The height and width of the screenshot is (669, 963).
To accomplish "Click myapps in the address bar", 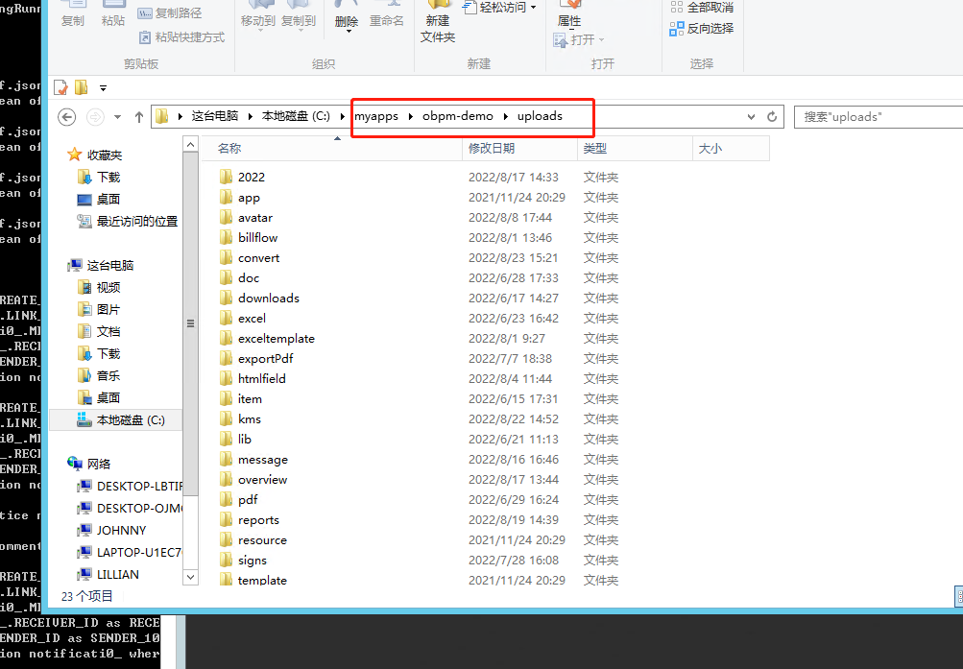I will pos(376,116).
